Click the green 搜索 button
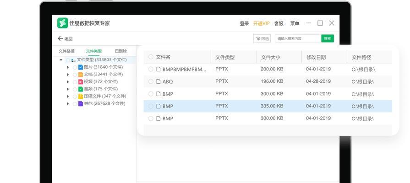This screenshot has width=410, height=183. 328,38
